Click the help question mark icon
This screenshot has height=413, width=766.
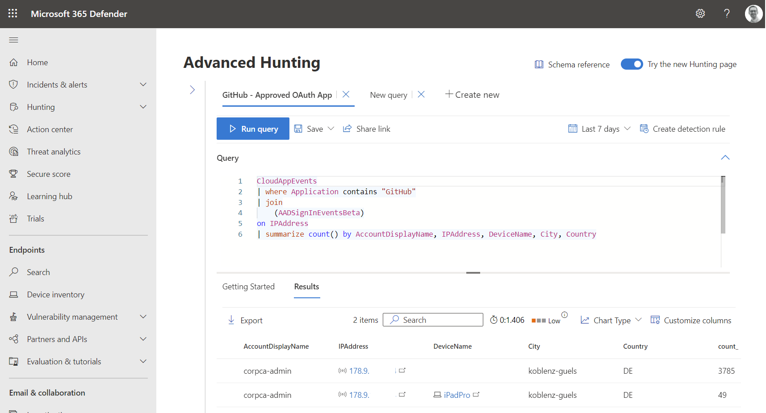(x=727, y=13)
